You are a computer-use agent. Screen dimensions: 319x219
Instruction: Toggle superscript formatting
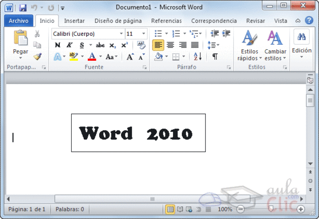coord(125,45)
